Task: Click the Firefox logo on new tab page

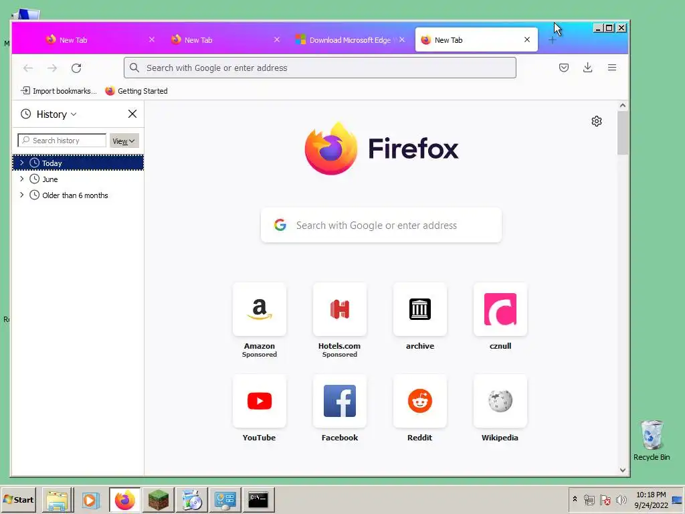Action: (381, 149)
